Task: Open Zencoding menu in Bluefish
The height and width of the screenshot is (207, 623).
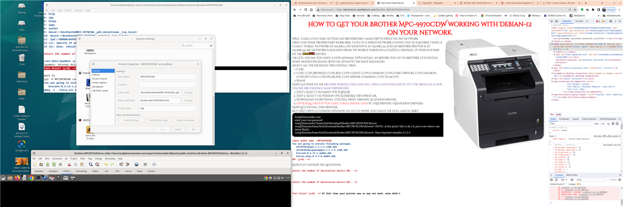Action: point(110,158)
